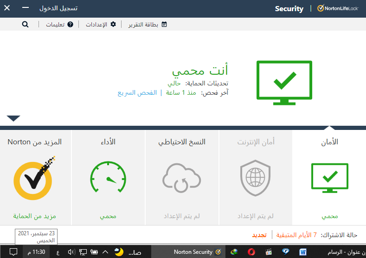Click the report card calendar icon
The width and height of the screenshot is (366, 258).
coord(164,24)
